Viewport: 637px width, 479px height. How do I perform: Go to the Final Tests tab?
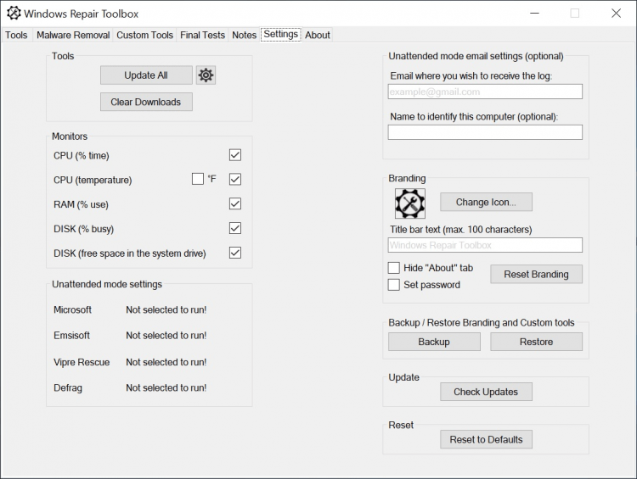pyautogui.click(x=202, y=35)
